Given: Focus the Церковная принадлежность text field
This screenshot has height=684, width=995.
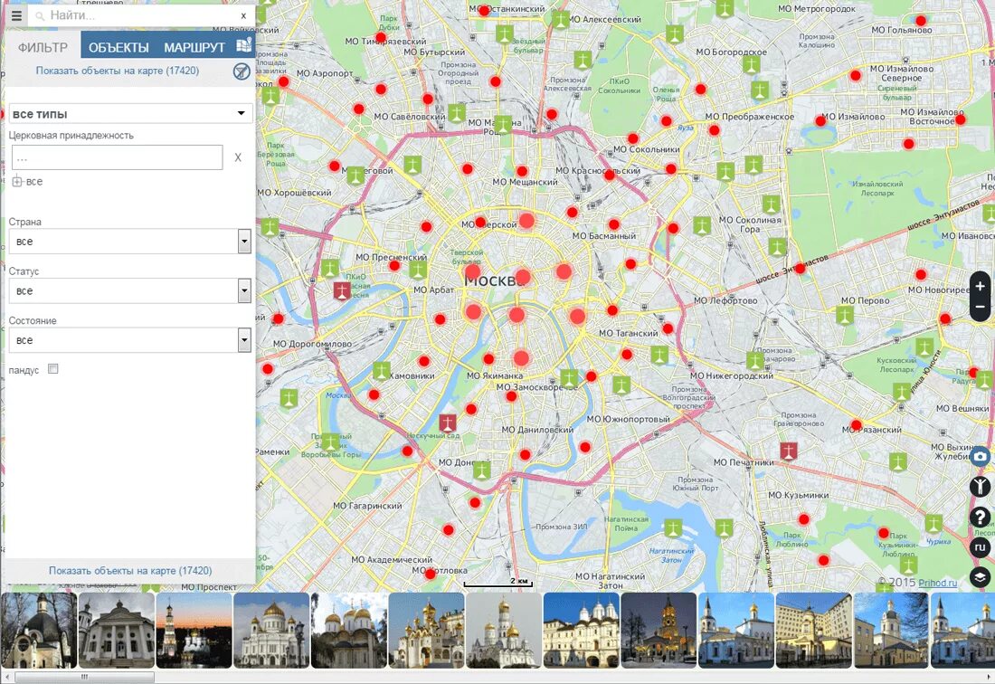Looking at the screenshot, I should 118,157.
